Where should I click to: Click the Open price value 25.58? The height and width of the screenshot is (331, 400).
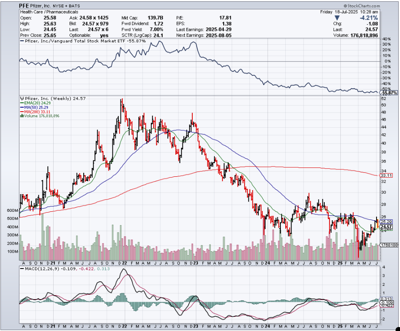point(50,18)
